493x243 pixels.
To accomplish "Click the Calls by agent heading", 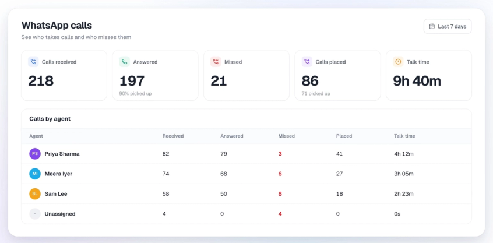I will pyautogui.click(x=50, y=119).
